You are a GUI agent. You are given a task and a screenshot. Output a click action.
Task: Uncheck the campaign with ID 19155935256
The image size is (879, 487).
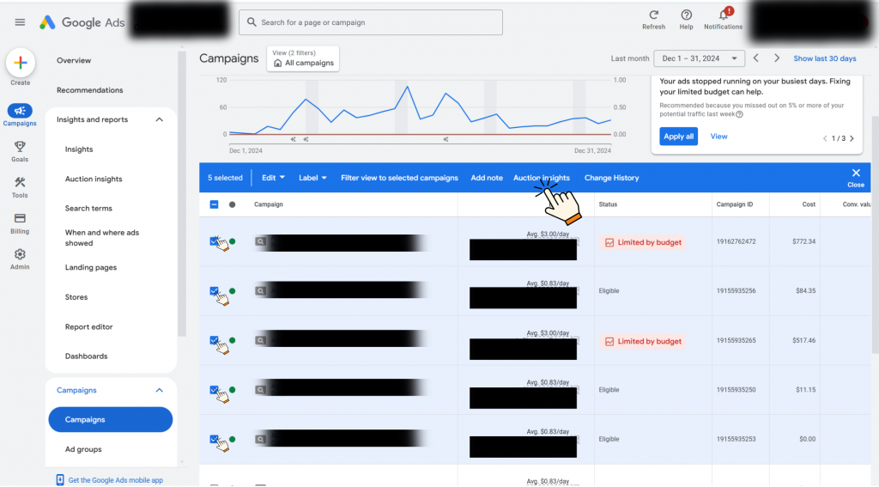tap(215, 291)
